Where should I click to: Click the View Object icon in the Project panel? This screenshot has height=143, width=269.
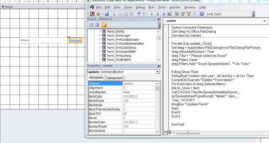point(97,25)
